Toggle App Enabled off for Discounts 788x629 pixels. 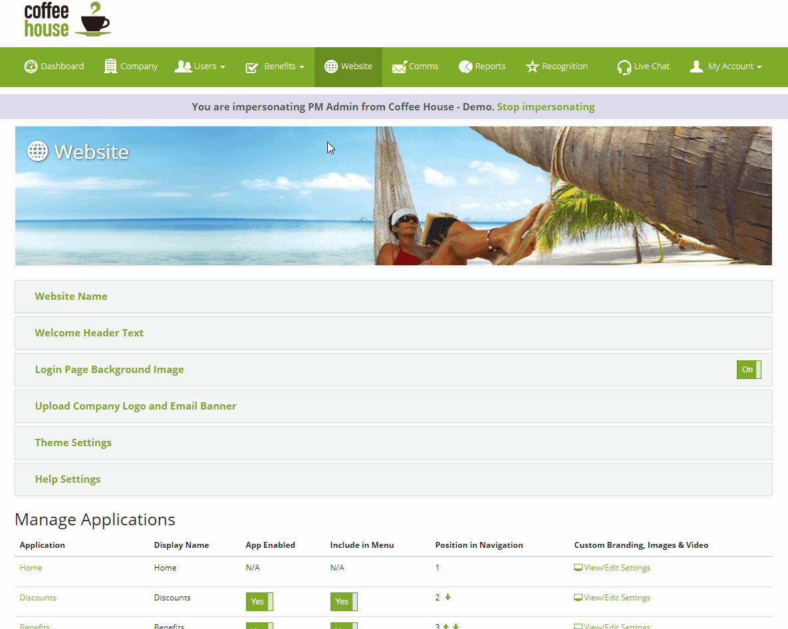[259, 601]
